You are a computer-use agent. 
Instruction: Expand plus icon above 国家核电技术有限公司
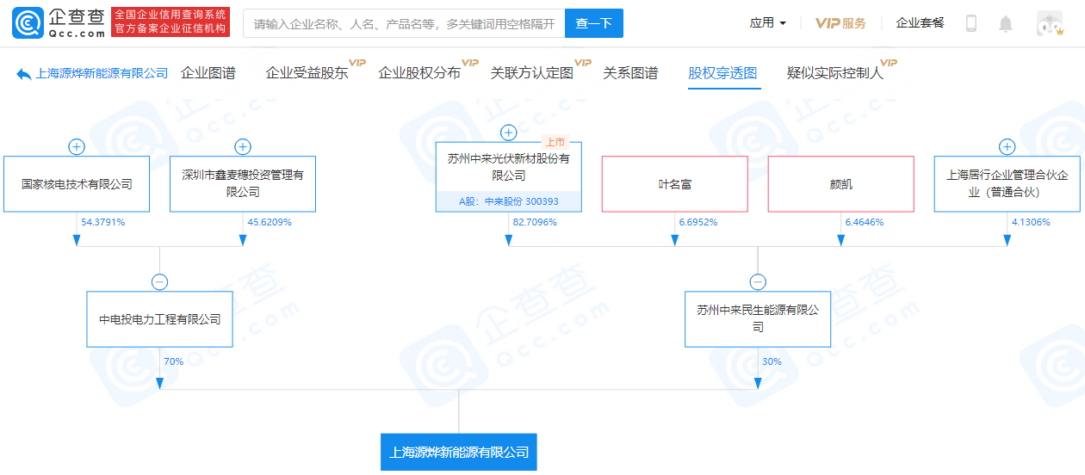(77, 147)
